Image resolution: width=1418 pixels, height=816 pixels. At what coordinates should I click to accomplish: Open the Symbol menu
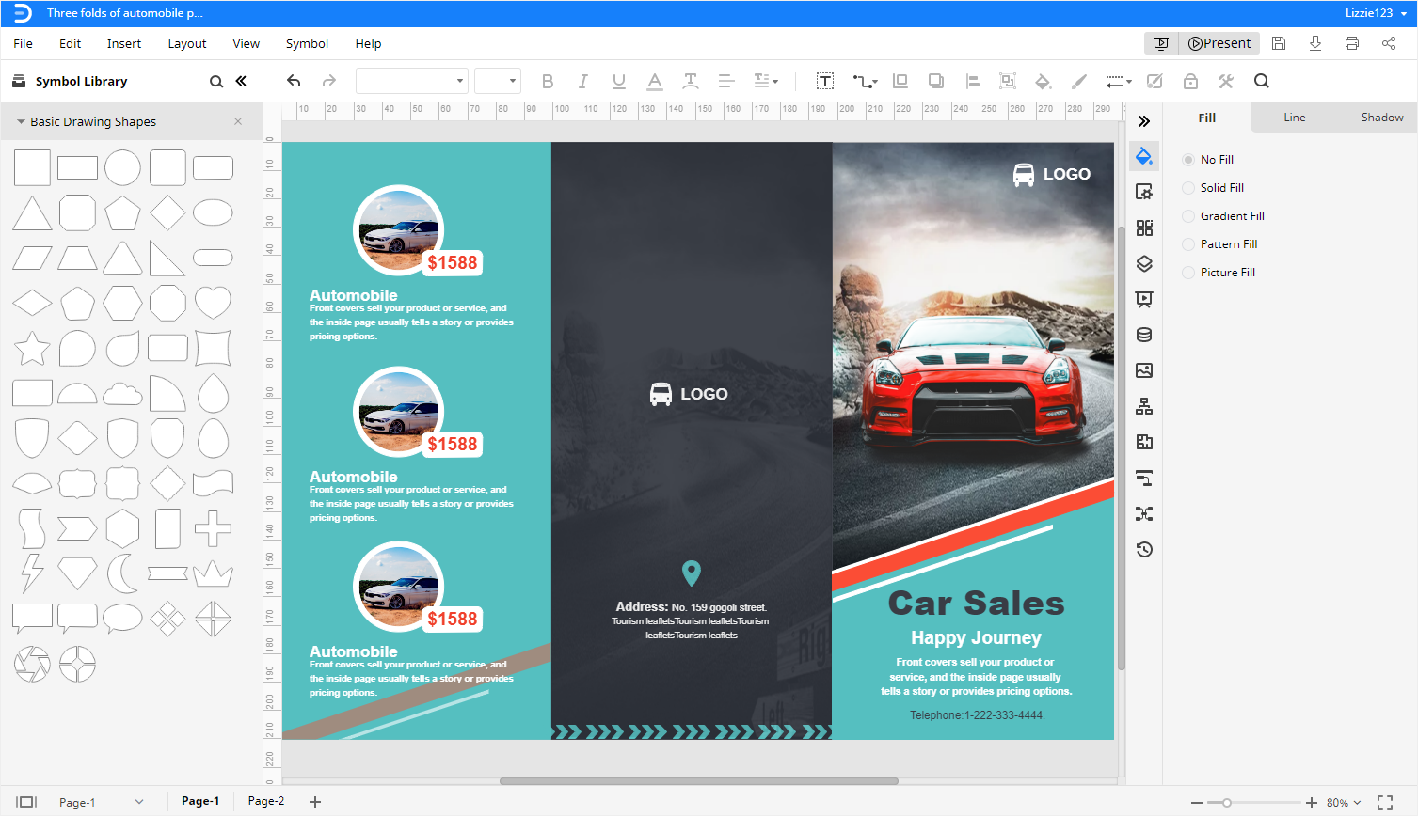tap(306, 43)
